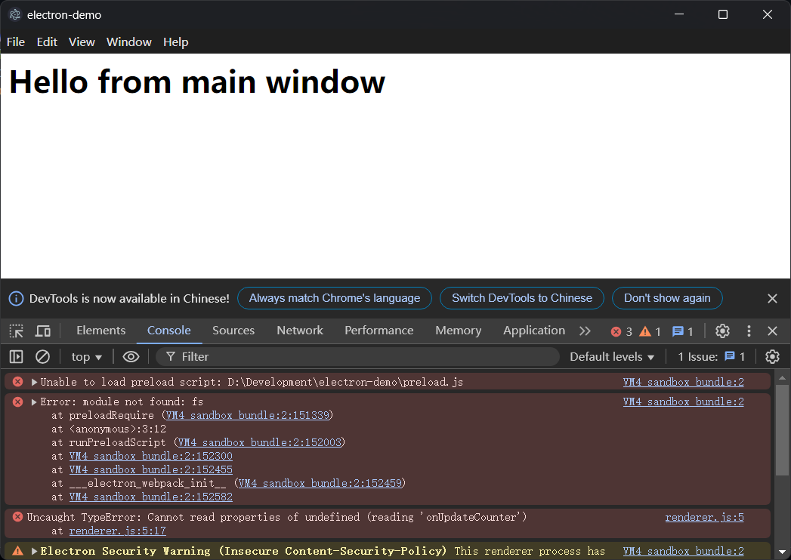Screen dimensions: 791x560
Task: Open DevTools settings gear icon
Action: click(722, 331)
